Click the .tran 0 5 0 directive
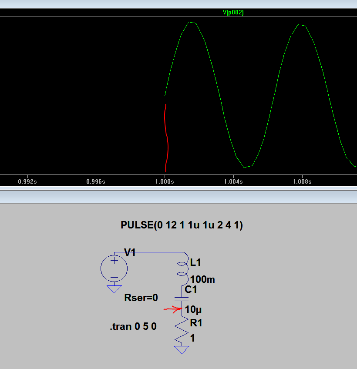 [133, 327]
